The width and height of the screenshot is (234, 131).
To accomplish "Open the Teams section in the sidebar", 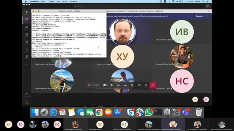I will (x=27, y=27).
